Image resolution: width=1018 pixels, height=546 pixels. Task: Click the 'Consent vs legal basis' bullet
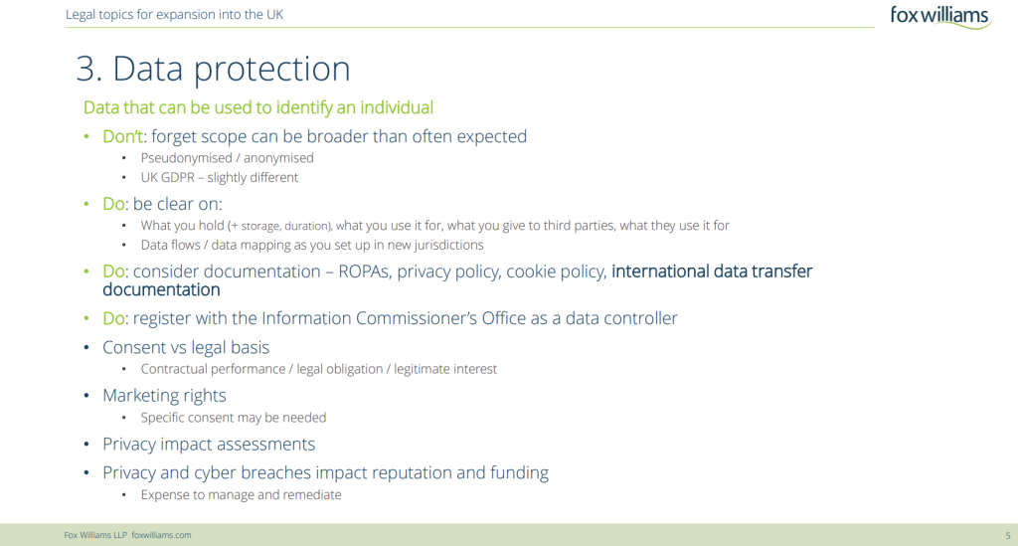coord(186,347)
